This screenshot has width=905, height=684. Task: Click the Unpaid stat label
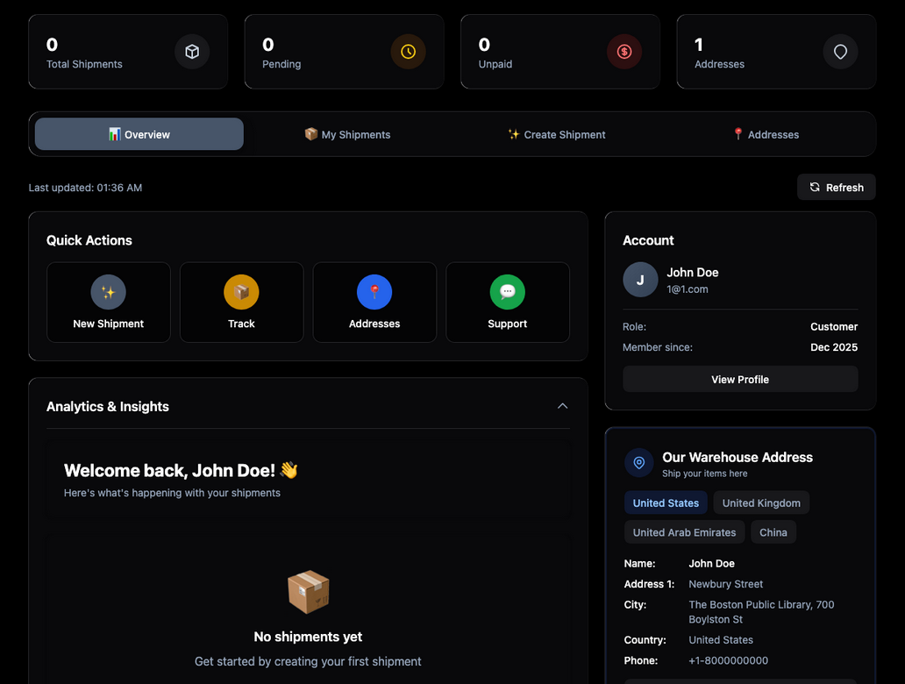coord(495,64)
